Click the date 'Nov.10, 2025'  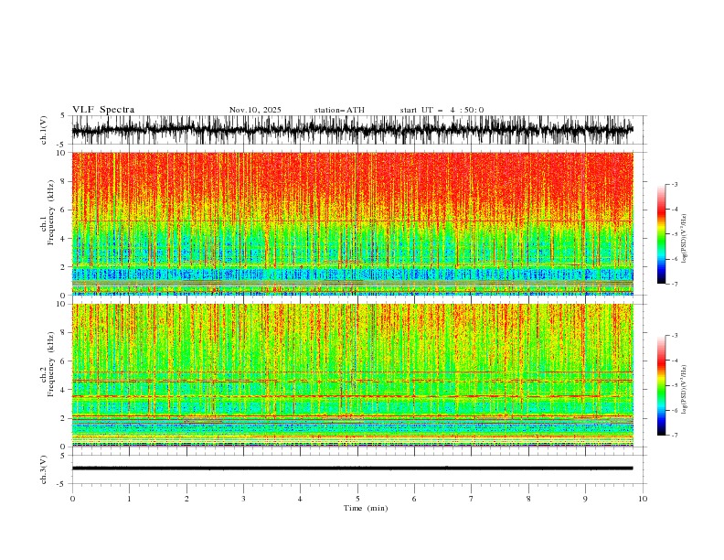point(255,110)
